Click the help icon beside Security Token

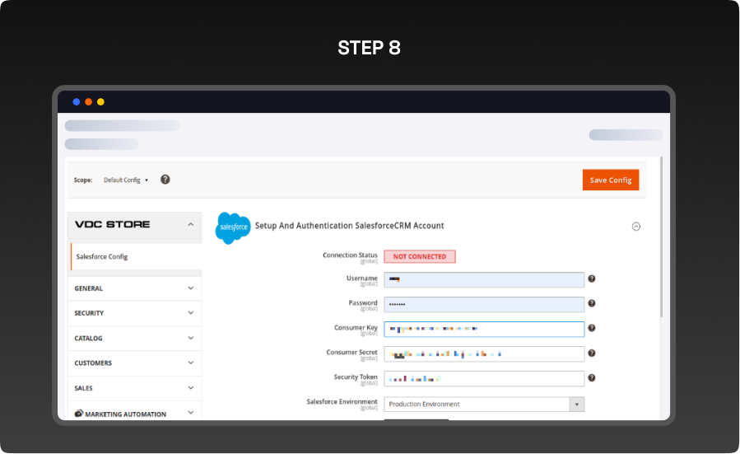coord(591,377)
